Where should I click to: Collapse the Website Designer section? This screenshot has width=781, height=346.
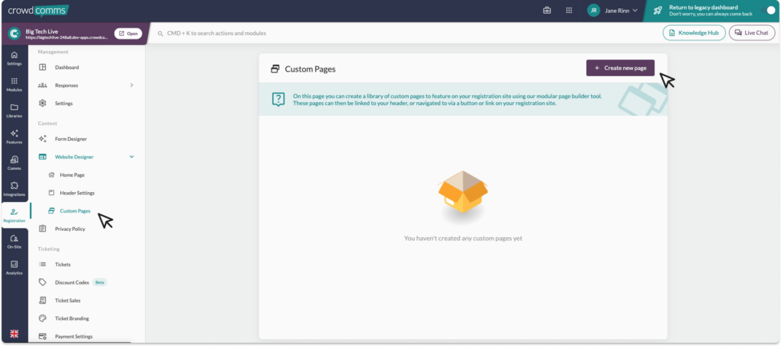[x=131, y=157]
